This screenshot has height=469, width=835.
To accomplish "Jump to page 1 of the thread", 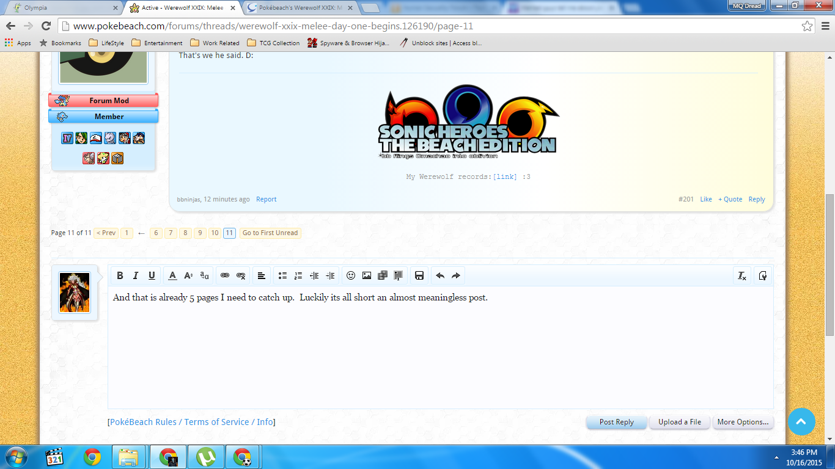I will (x=127, y=233).
